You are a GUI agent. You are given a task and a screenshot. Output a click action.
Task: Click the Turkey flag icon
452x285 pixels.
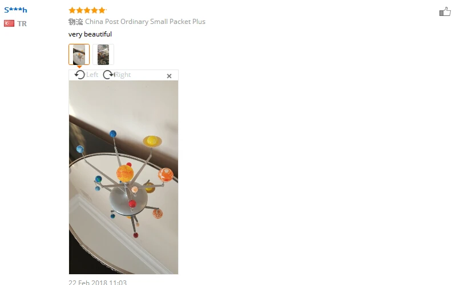[x=9, y=23]
